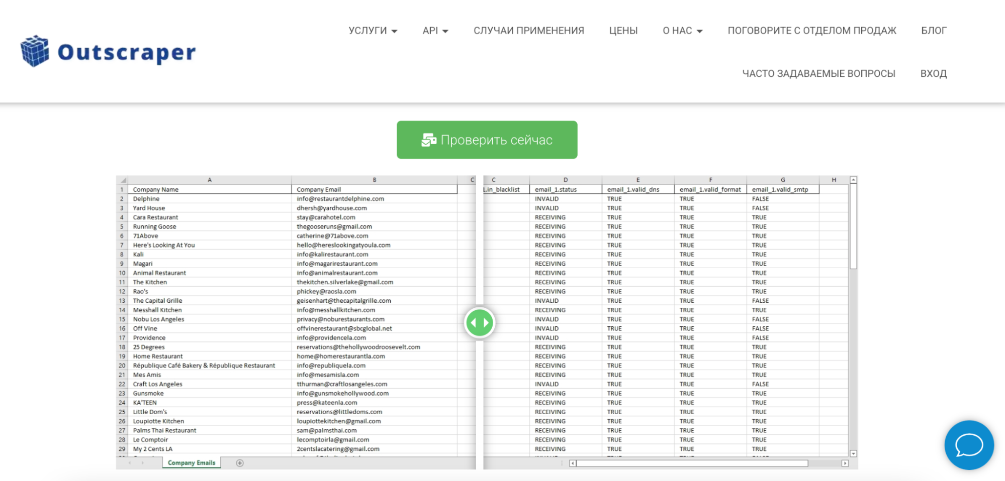Open the ЦЕНЫ menu item
The width and height of the screenshot is (1005, 481).
coord(623,31)
